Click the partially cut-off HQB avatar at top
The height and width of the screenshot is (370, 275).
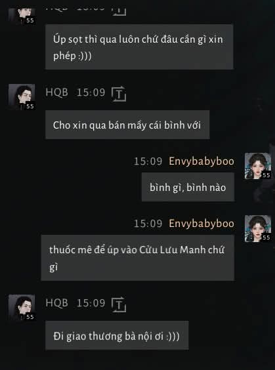tap(22, 16)
